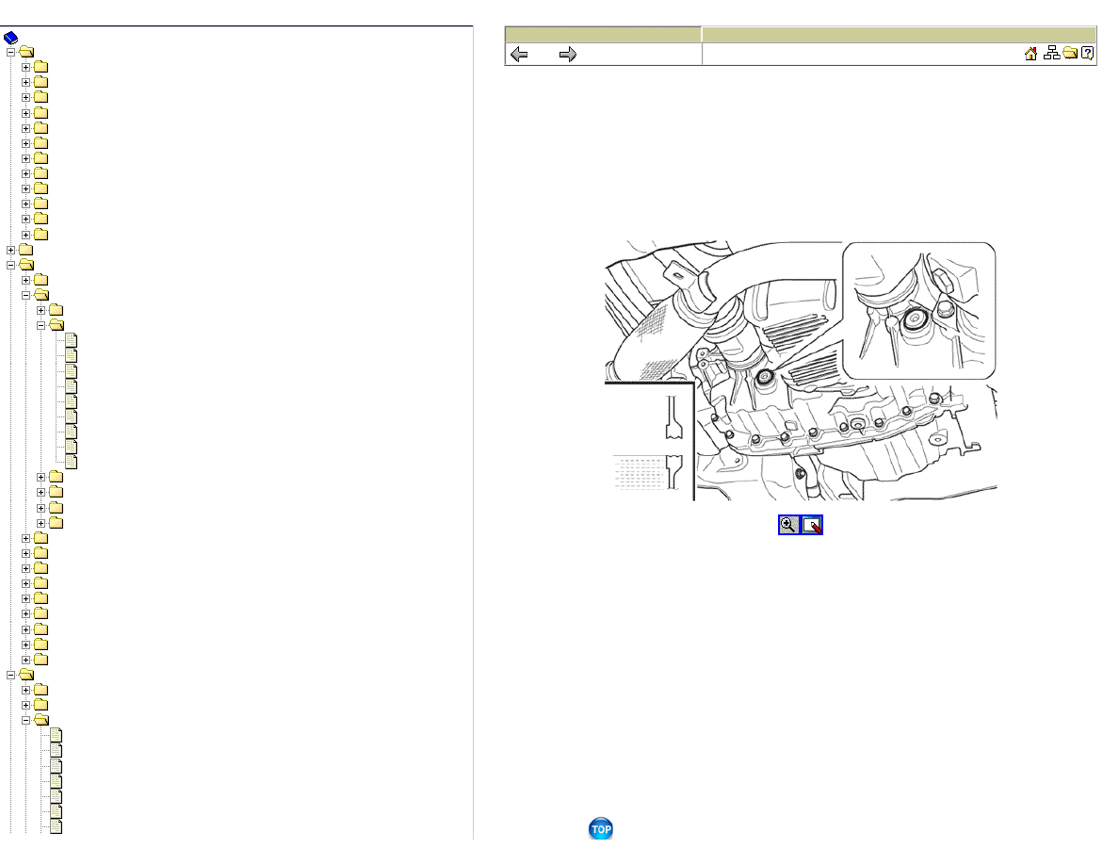Click the back arrow navigation icon
This screenshot has width=1119, height=865.
(x=519, y=55)
